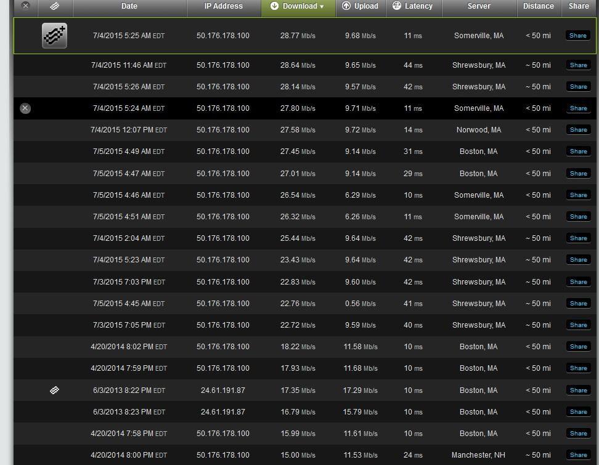Share the 0.56 Mb/s upload result
The width and height of the screenshot is (599, 465).
pyautogui.click(x=578, y=304)
